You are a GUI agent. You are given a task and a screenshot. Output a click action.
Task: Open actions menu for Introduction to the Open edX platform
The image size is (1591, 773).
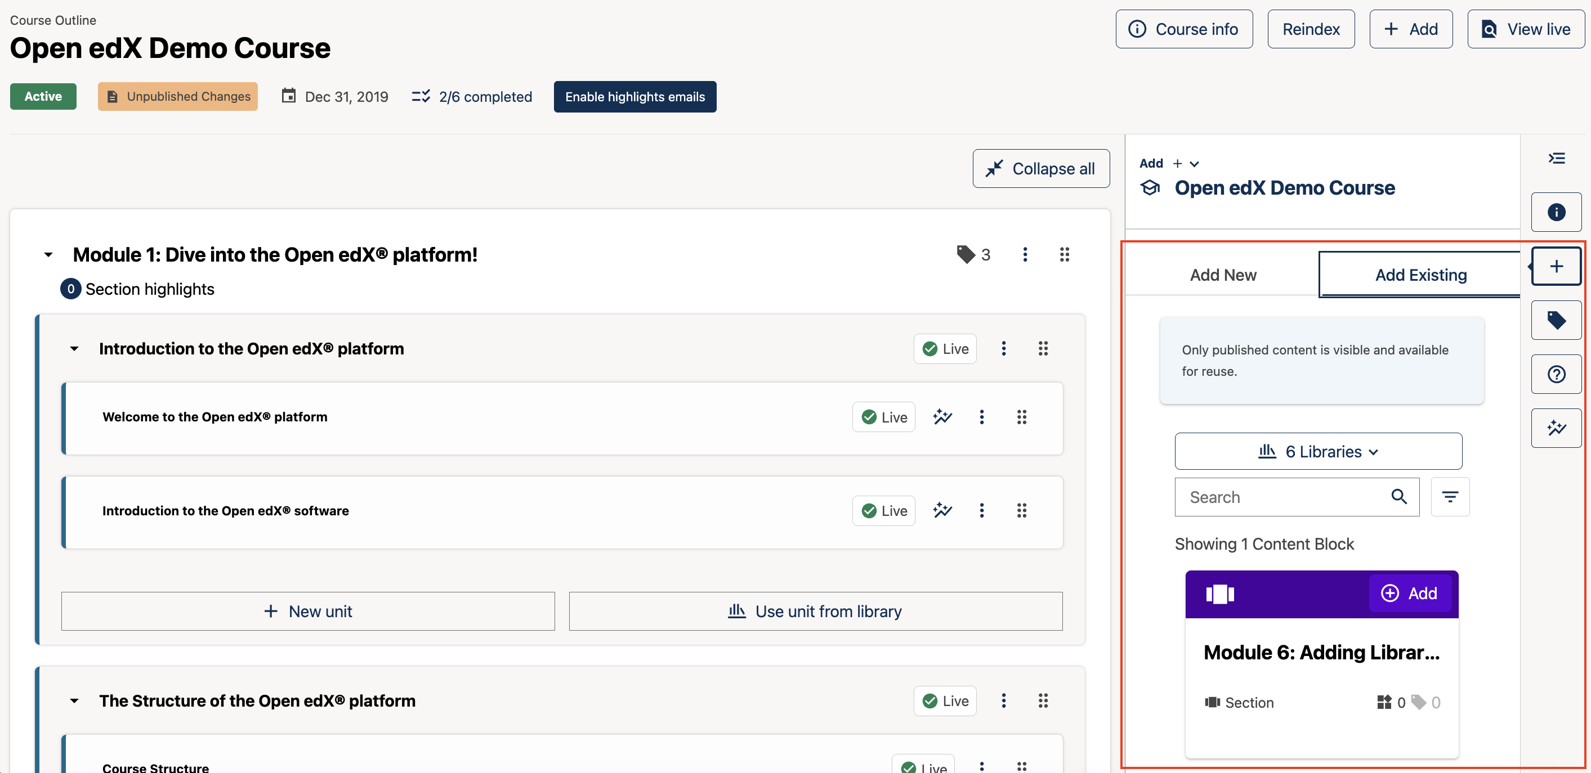(1004, 349)
